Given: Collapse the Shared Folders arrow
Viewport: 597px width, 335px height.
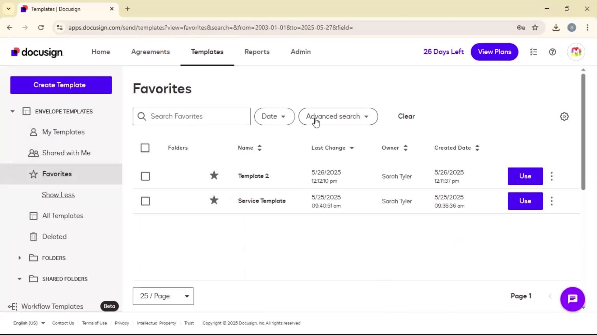Looking at the screenshot, I should tap(20, 279).
